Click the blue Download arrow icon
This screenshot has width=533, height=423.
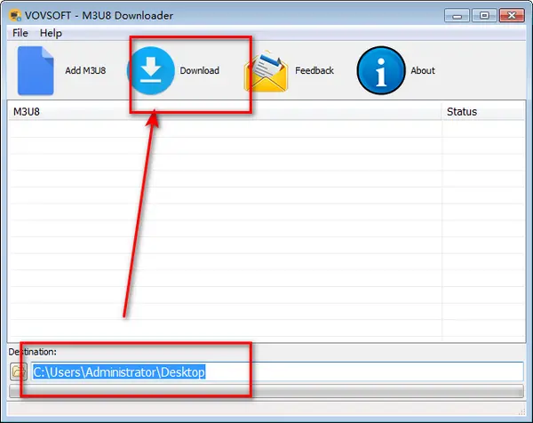[151, 70]
